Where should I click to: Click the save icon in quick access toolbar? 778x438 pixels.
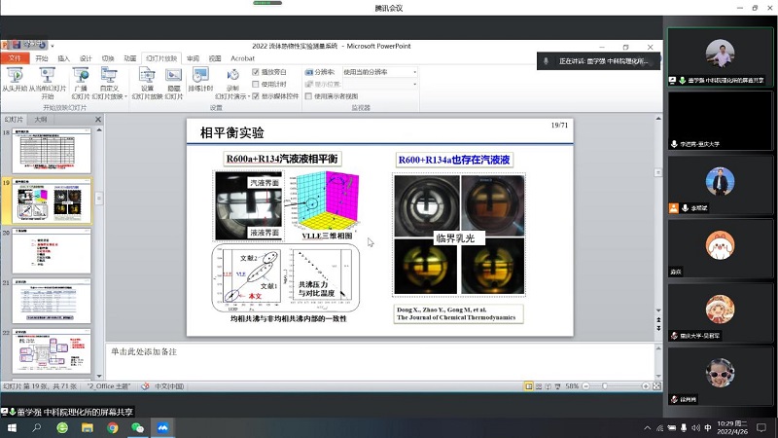click(17, 45)
